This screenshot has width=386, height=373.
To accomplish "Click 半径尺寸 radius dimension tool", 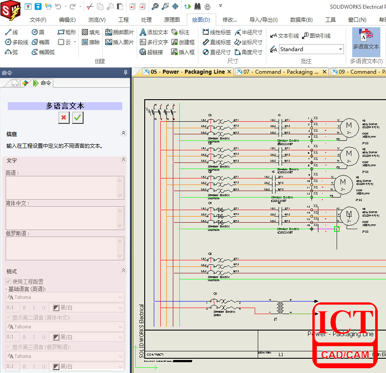I will tap(248, 32).
